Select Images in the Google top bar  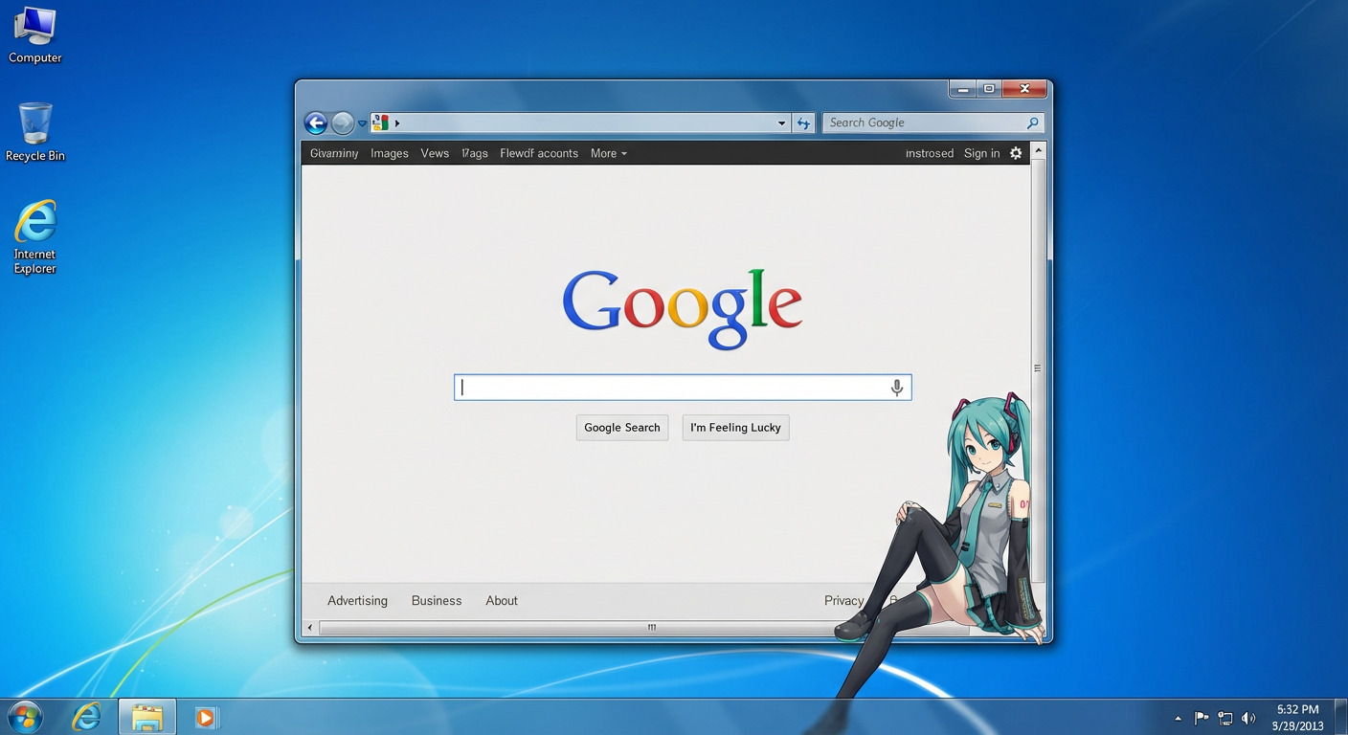tap(389, 153)
